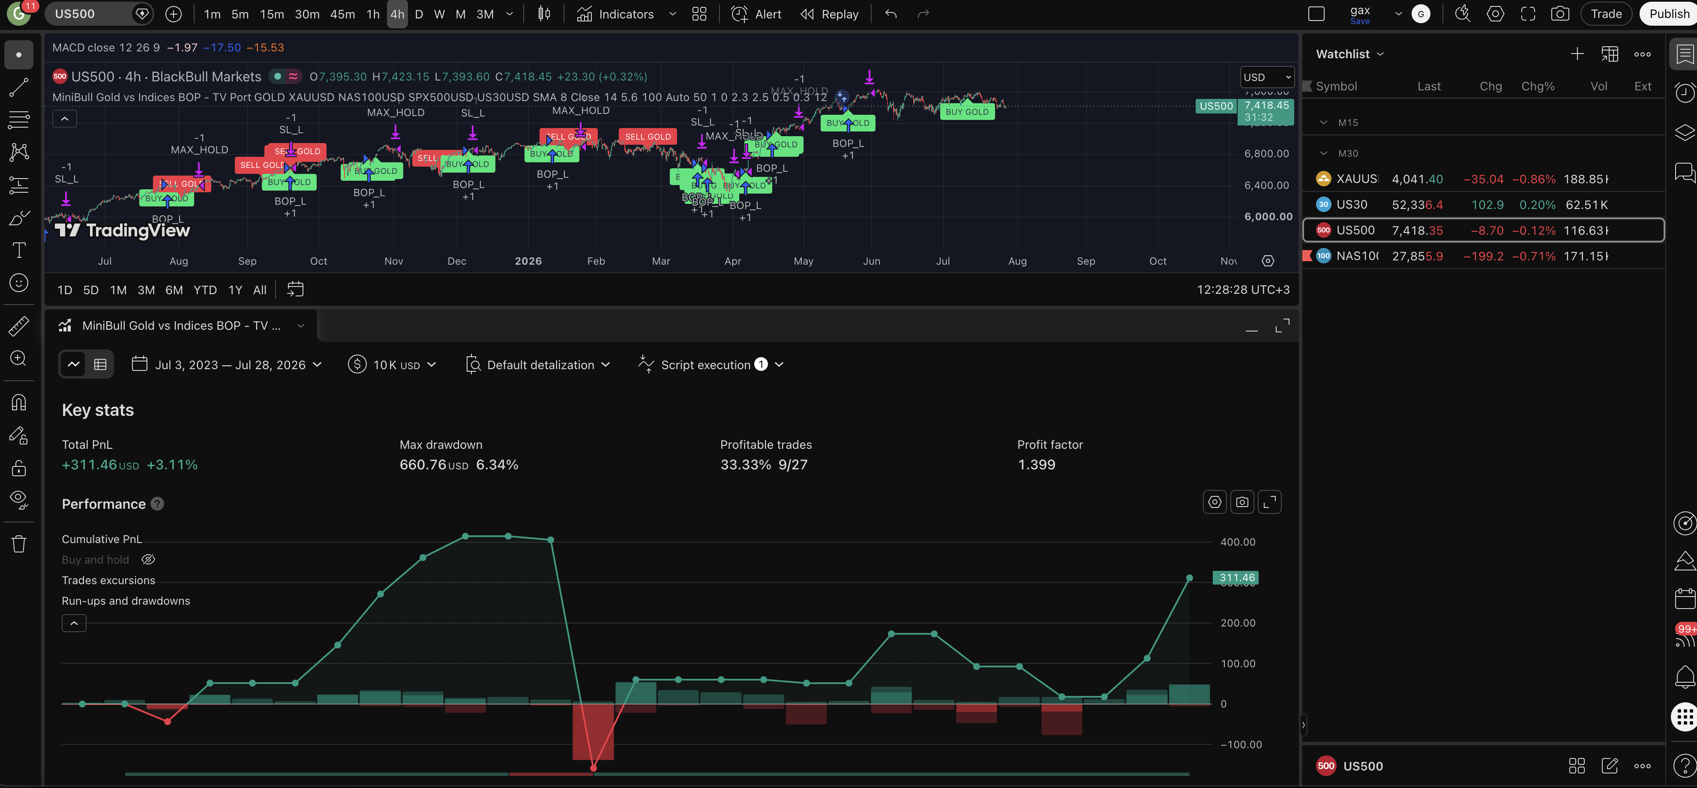
Task: Switch to the list of trades table view
Action: 100,364
